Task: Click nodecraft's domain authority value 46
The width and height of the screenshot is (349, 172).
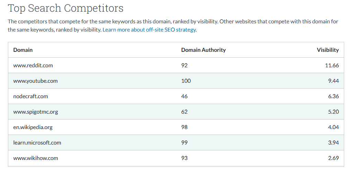Action: click(184, 96)
